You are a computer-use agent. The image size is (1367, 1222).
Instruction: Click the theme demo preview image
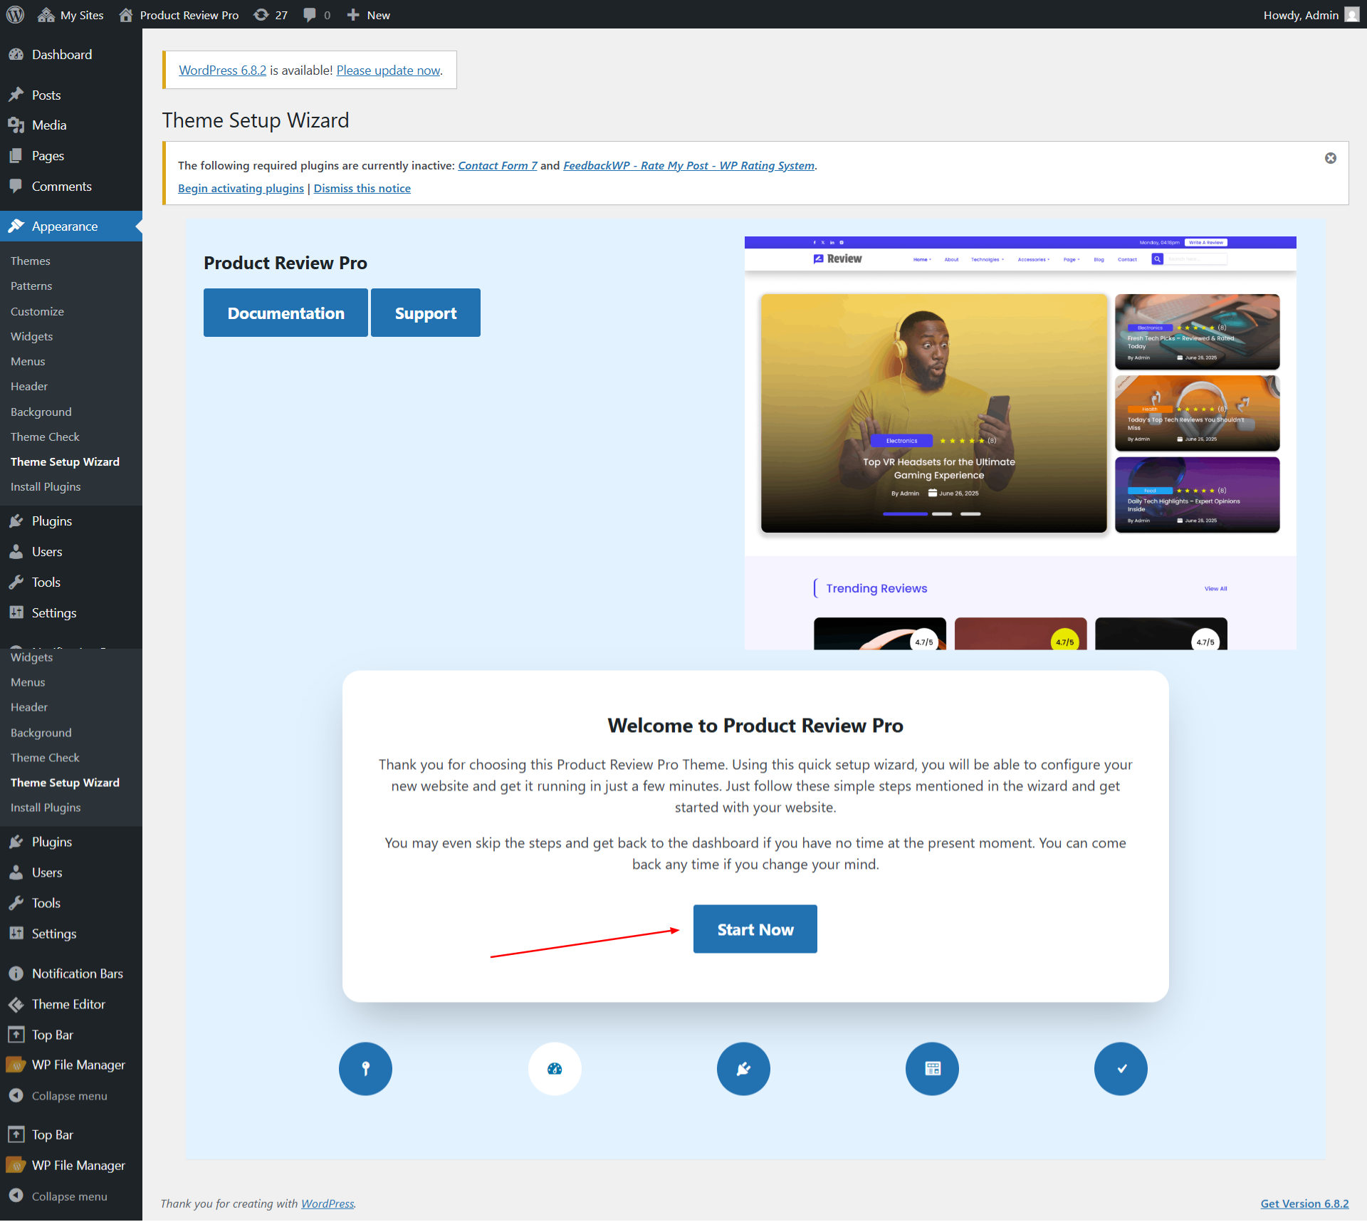(1020, 443)
